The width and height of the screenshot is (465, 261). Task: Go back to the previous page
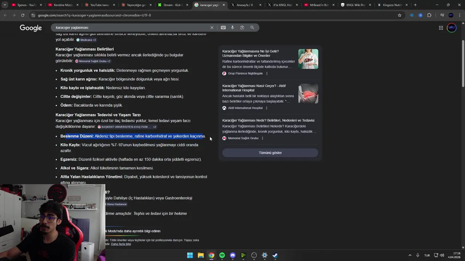(x=5, y=15)
